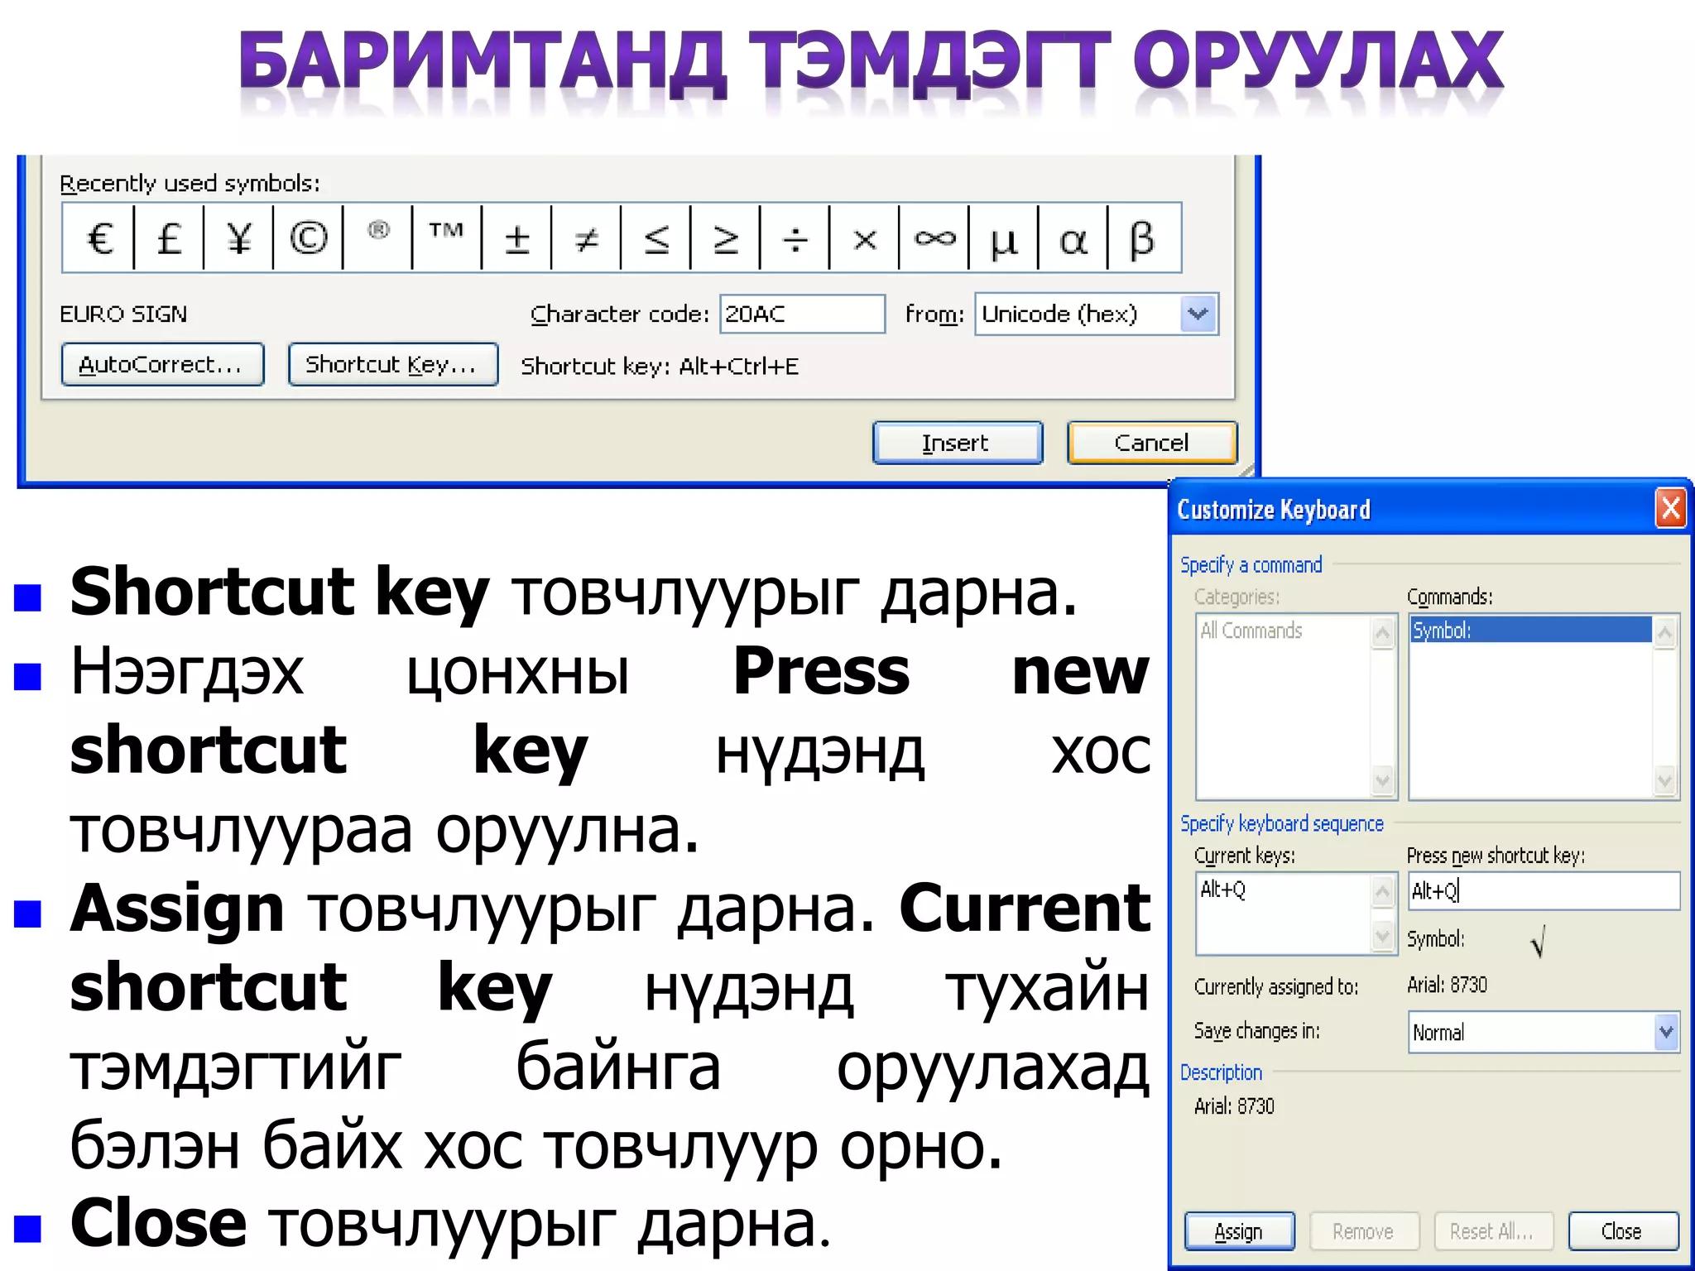The image size is (1695, 1271).
Task: Select the TM trademark symbol
Action: [x=447, y=238]
